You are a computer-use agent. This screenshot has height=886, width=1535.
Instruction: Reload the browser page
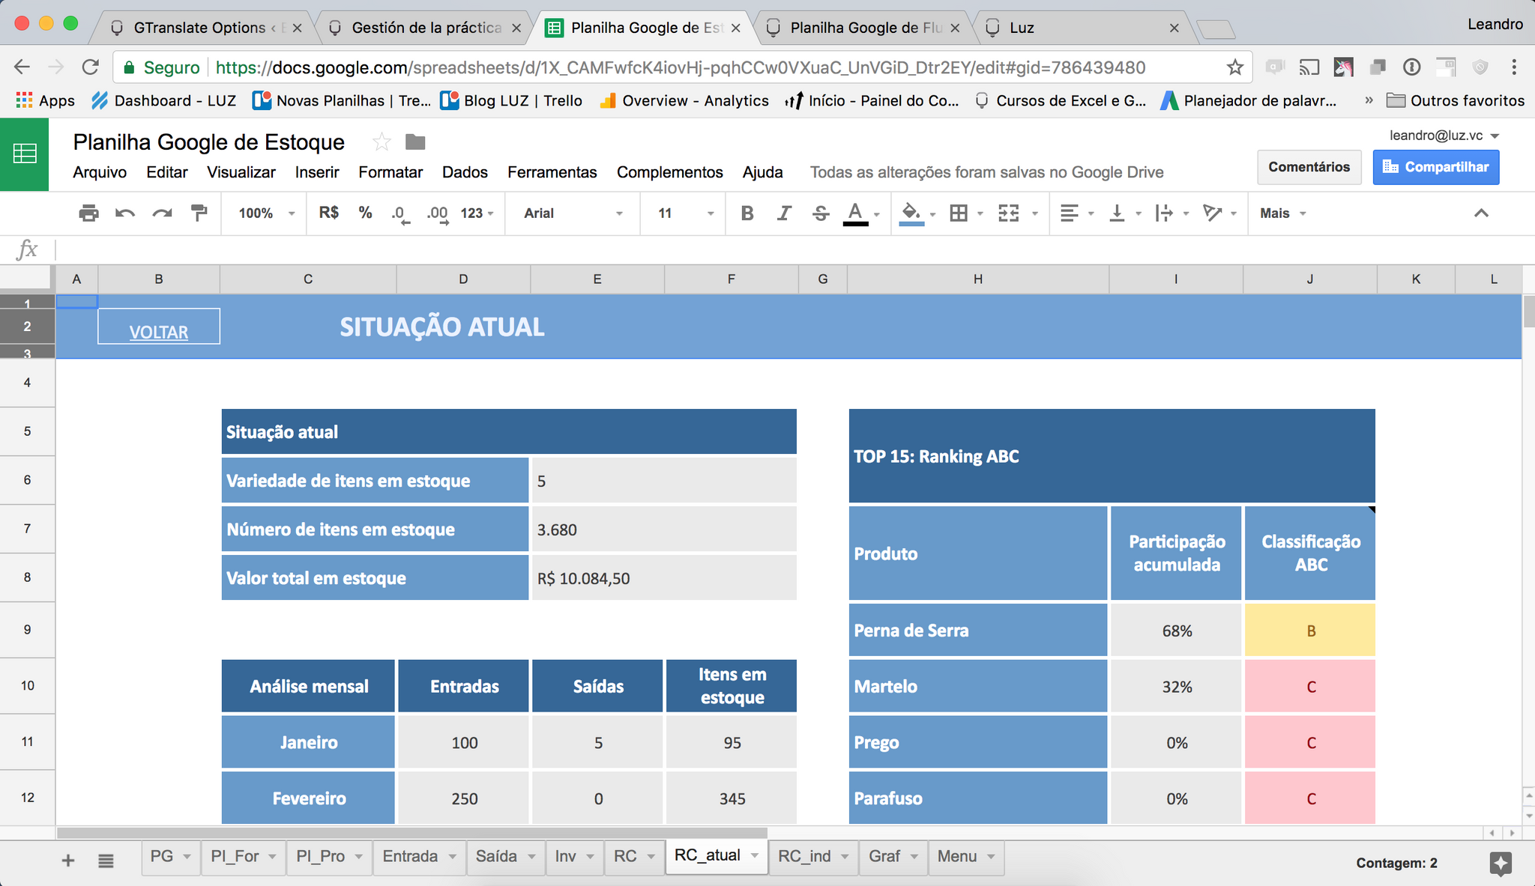click(x=91, y=67)
